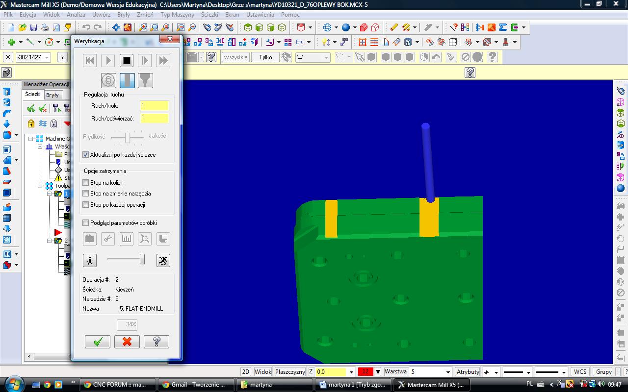Toggle the turbo disc mode button in Weryfikacja
This screenshot has width=628, height=392.
108,80
